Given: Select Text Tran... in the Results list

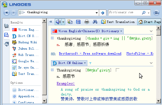Looking at the screenshot, I should point(25,74).
